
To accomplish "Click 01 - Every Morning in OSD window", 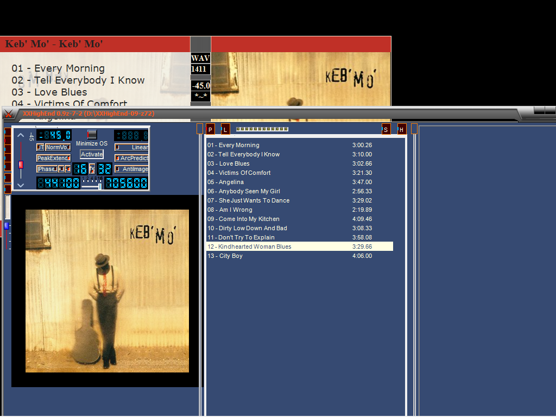I will point(58,68).
